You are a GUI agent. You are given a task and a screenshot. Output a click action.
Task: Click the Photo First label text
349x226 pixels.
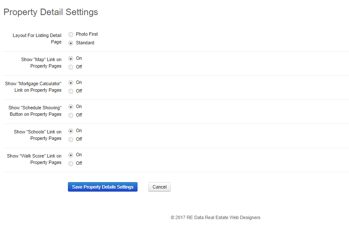pos(87,34)
